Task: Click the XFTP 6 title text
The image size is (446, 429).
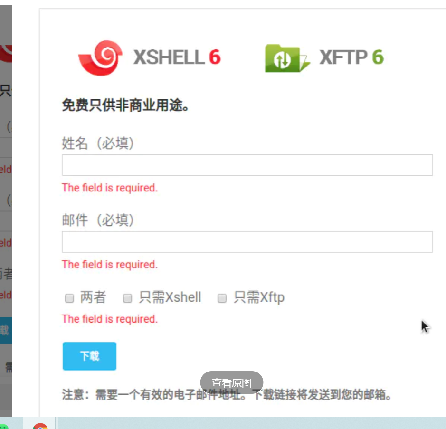Action: (351, 57)
